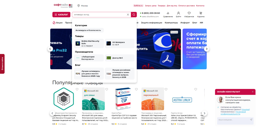The height and width of the screenshot is (127, 256).
Task: Toggle consent to personal data checkbox
Action: 218,107
